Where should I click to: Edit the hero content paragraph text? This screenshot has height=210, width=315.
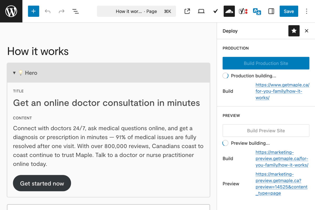coord(108,146)
